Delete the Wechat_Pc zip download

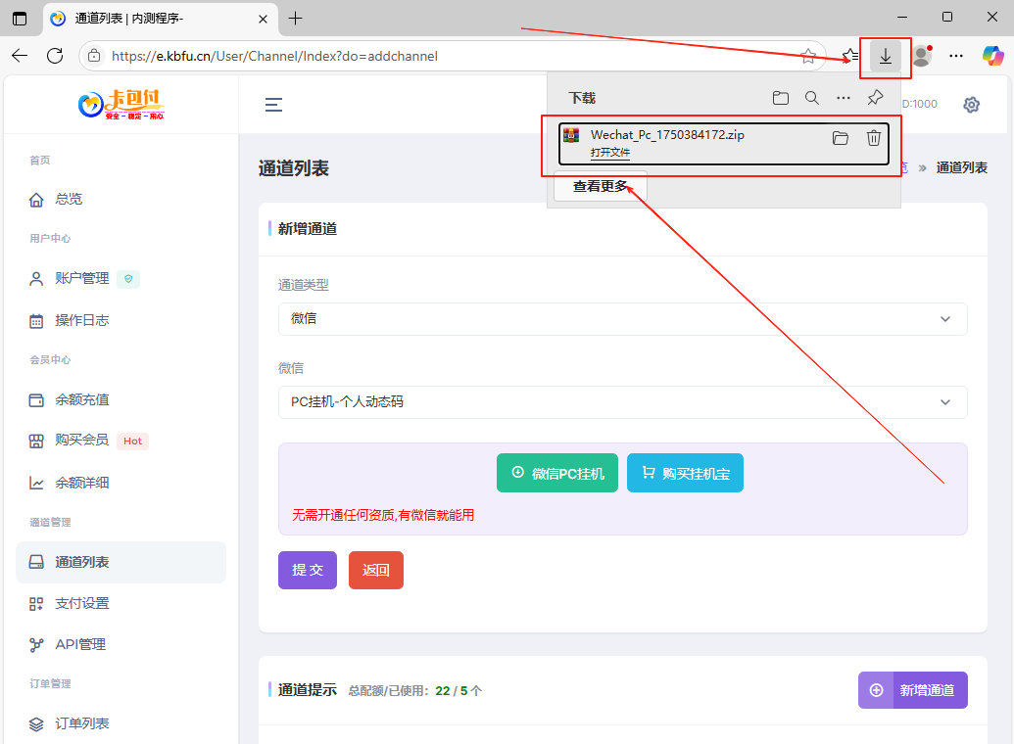(x=873, y=138)
